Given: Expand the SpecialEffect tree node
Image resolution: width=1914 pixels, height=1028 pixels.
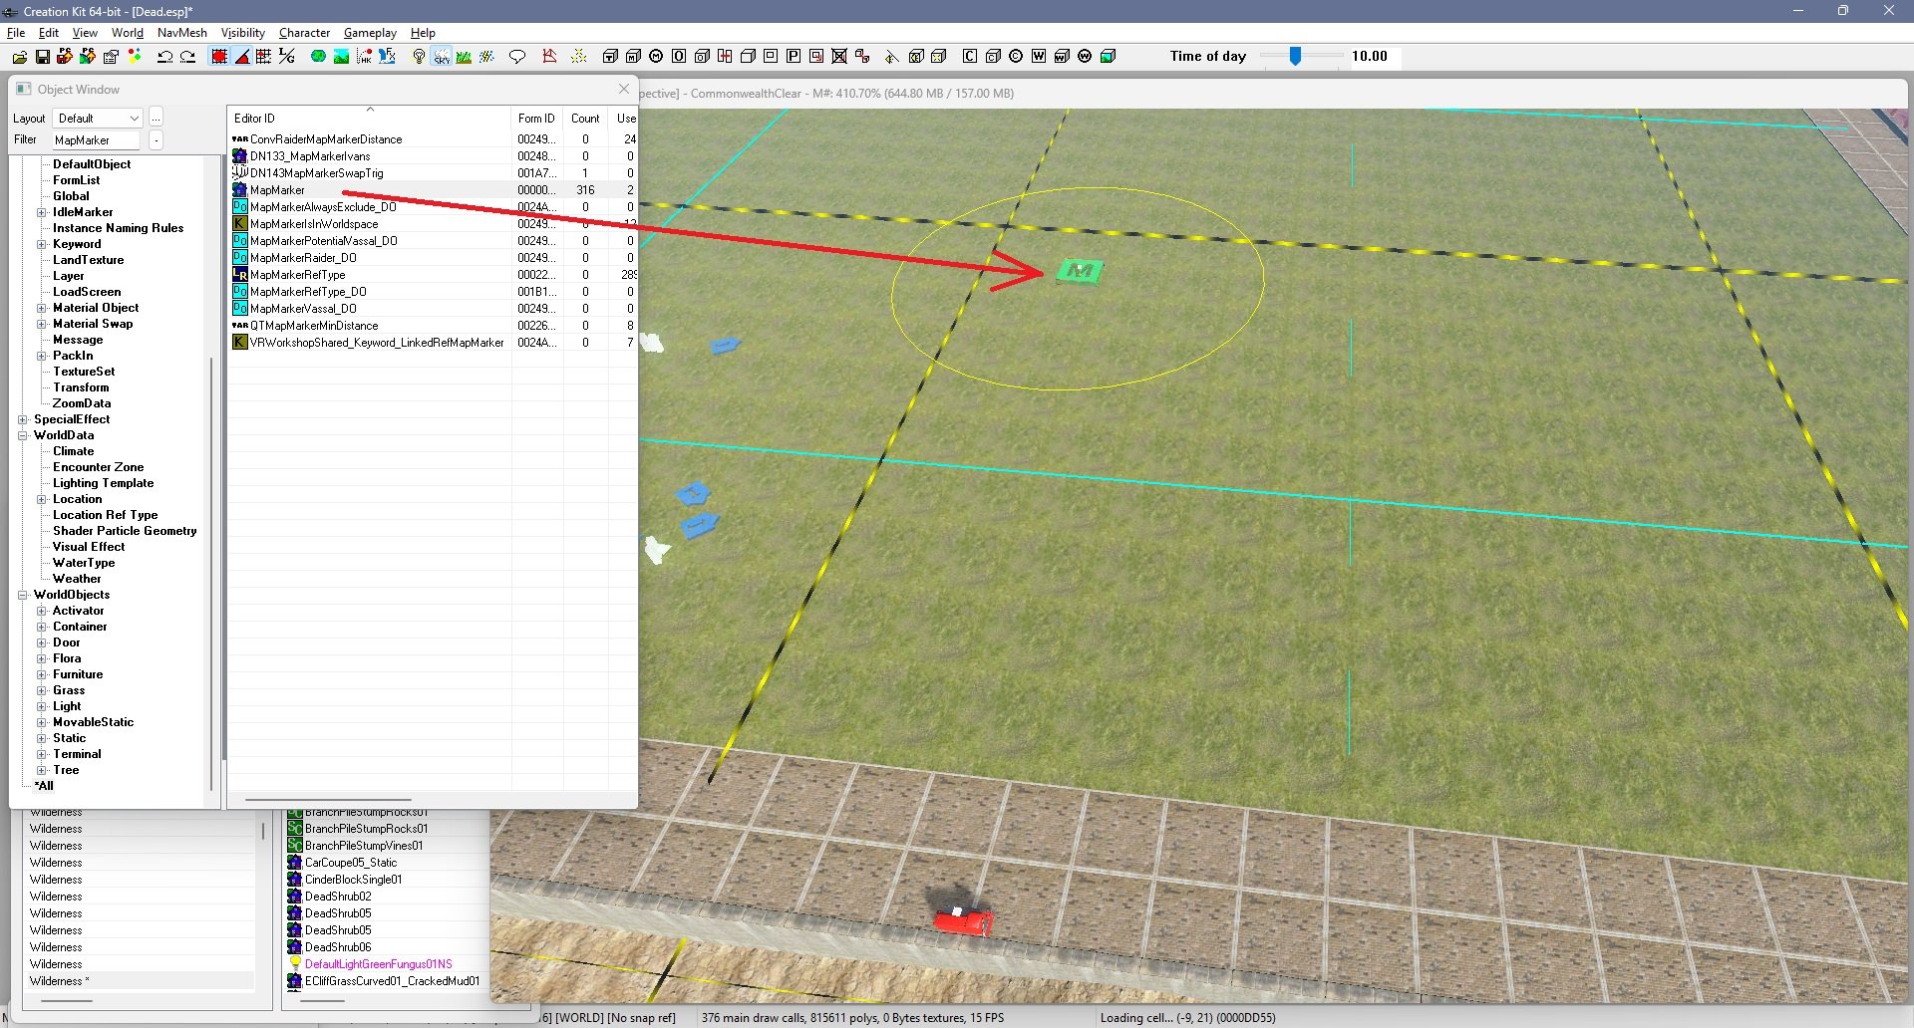Looking at the screenshot, I should click(23, 419).
